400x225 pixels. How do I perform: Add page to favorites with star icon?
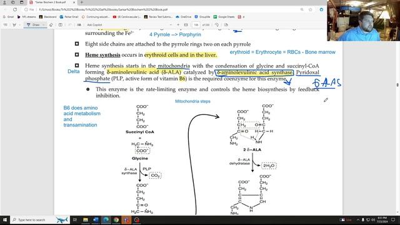coord(311,9)
